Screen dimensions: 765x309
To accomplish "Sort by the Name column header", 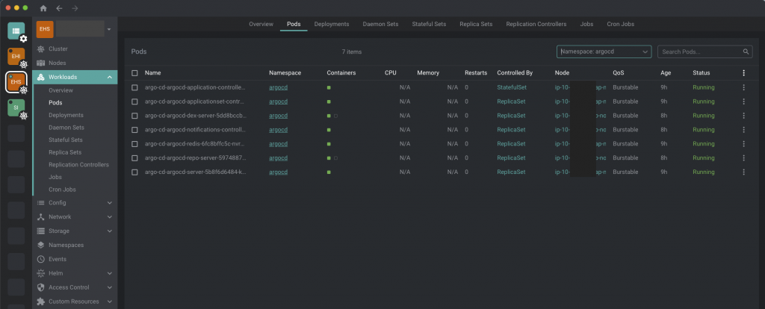I will tap(152, 73).
